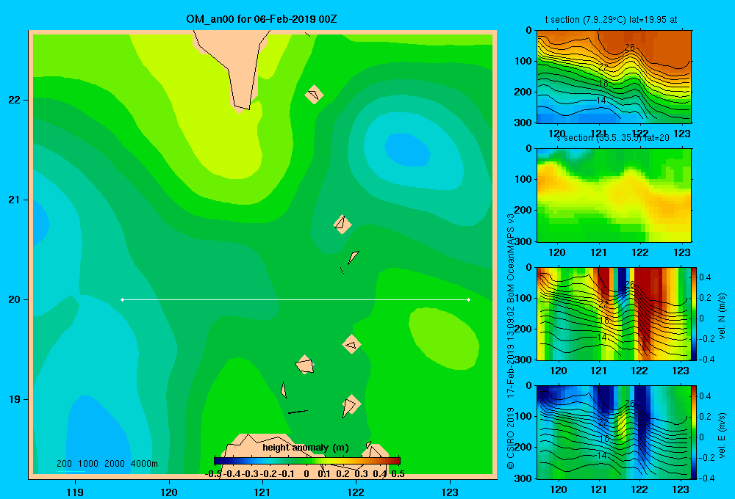
Task: Click the 'vel. N (m/s)' axis label
Action: click(x=723, y=316)
